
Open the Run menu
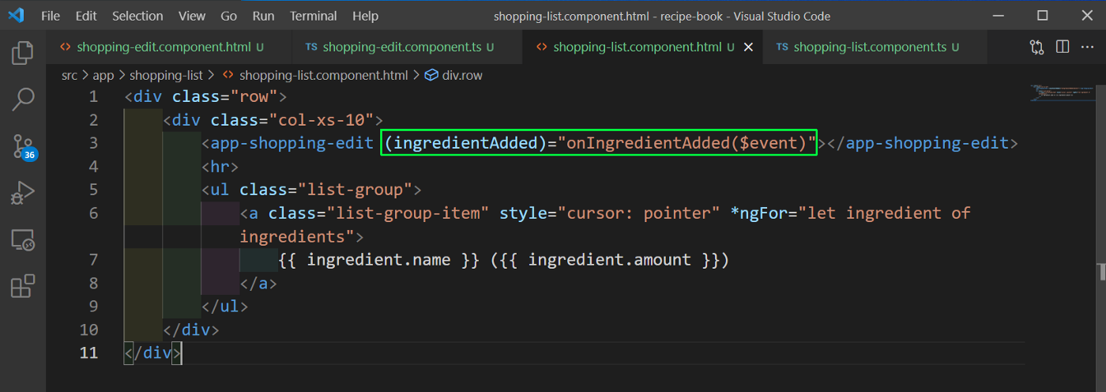264,16
